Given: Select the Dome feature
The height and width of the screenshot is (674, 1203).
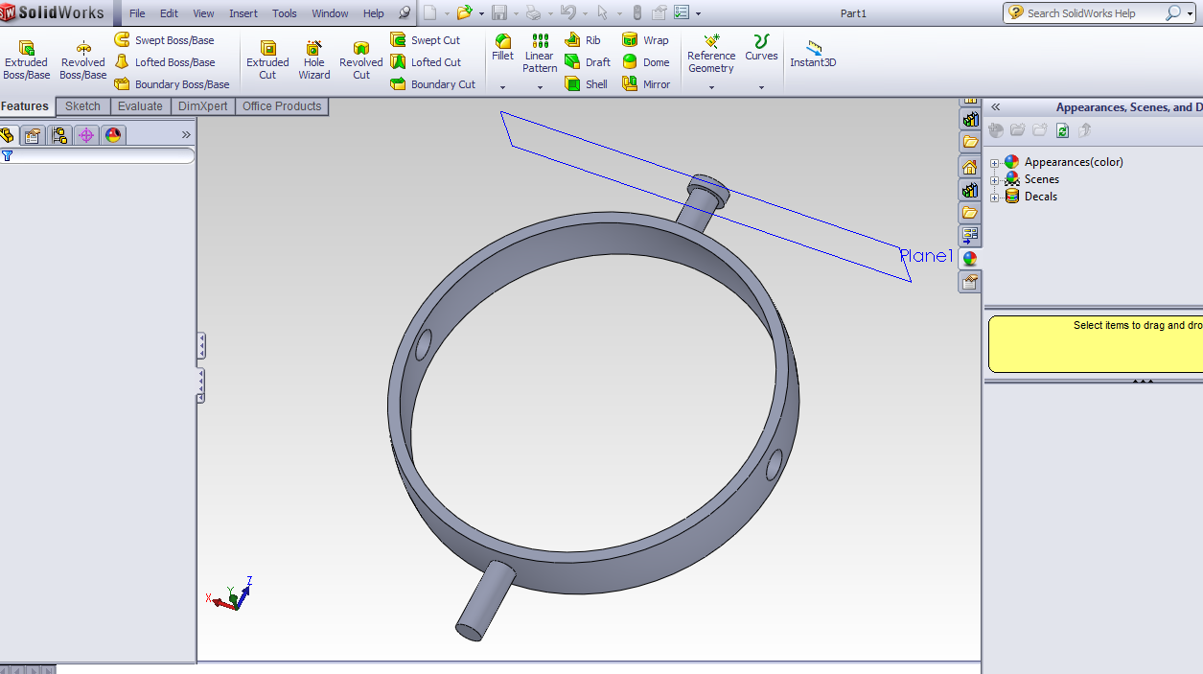Looking at the screenshot, I should (x=646, y=62).
